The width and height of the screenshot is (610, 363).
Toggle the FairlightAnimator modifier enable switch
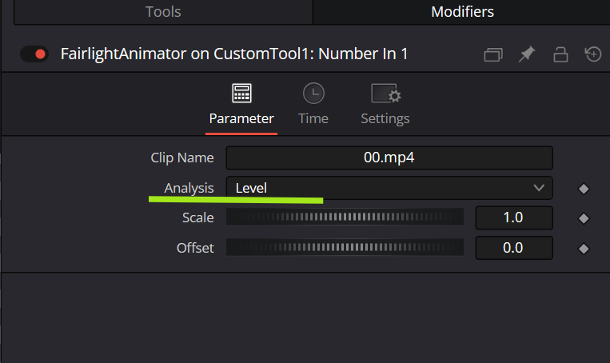pyautogui.click(x=34, y=54)
